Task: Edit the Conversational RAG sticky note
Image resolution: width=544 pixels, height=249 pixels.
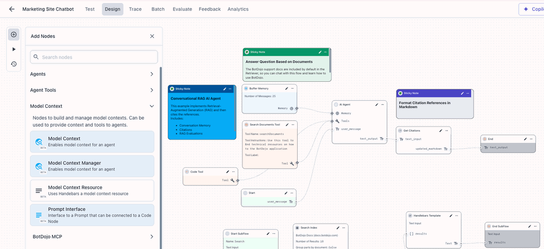Action: point(225,89)
